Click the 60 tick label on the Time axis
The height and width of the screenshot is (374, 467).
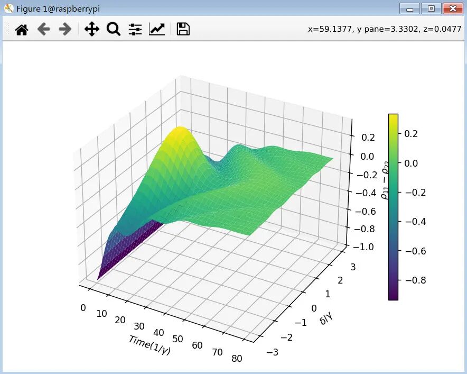(197, 345)
